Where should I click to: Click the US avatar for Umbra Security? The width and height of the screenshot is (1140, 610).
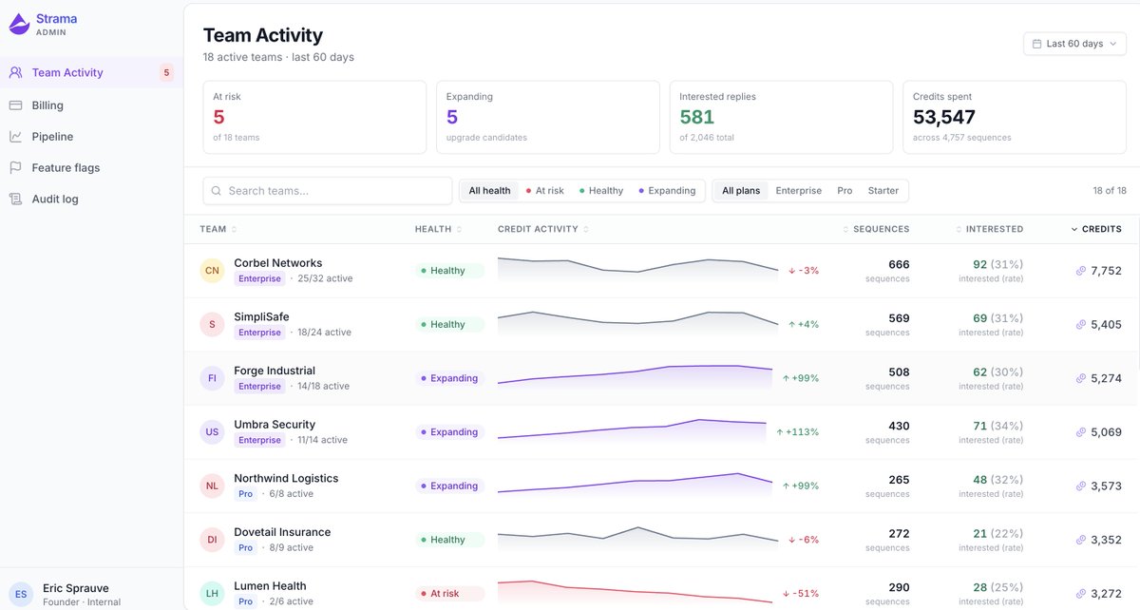point(212,432)
